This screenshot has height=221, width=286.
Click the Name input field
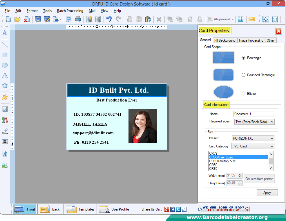click(254, 114)
